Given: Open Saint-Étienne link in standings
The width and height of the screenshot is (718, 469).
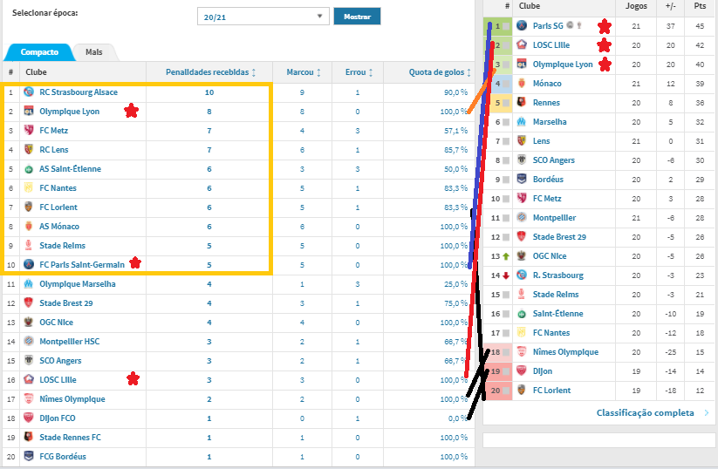Looking at the screenshot, I should (558, 314).
